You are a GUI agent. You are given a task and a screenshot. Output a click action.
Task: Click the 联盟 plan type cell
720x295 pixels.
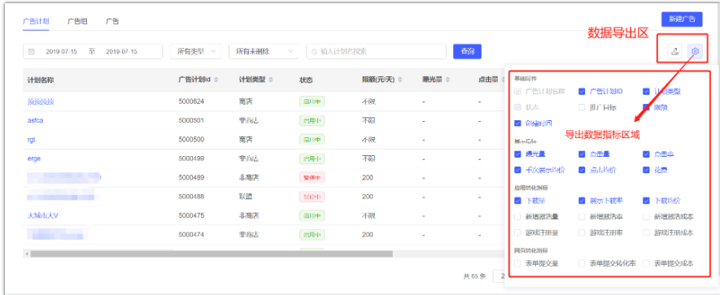pos(246,197)
